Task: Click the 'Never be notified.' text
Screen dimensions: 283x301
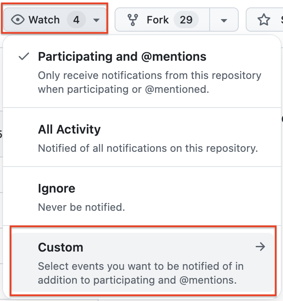Action: (82, 207)
